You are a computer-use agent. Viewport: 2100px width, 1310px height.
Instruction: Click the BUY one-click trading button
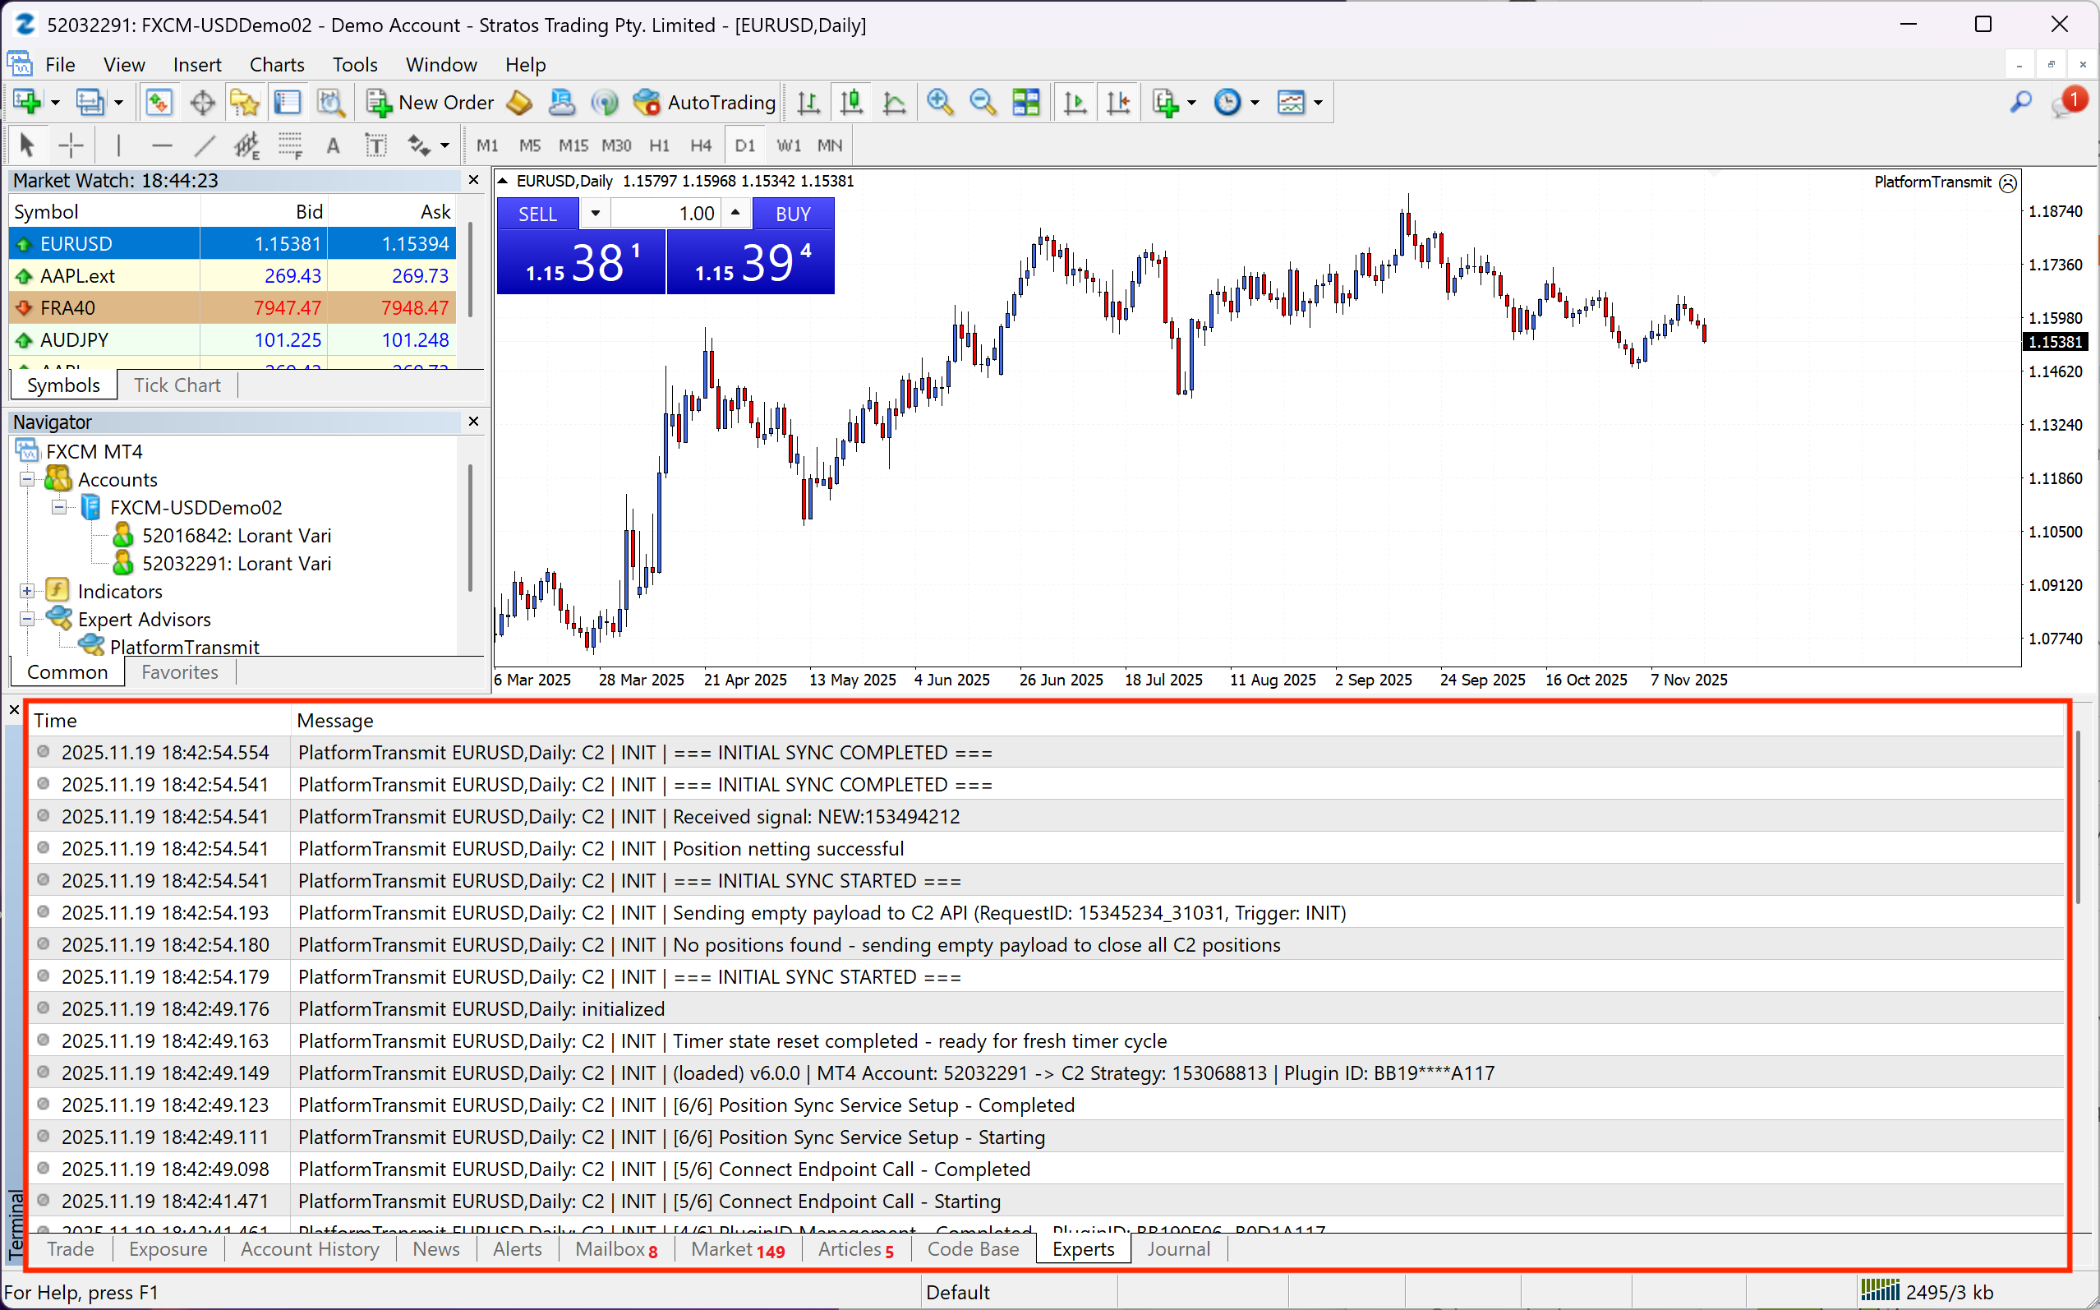click(792, 213)
